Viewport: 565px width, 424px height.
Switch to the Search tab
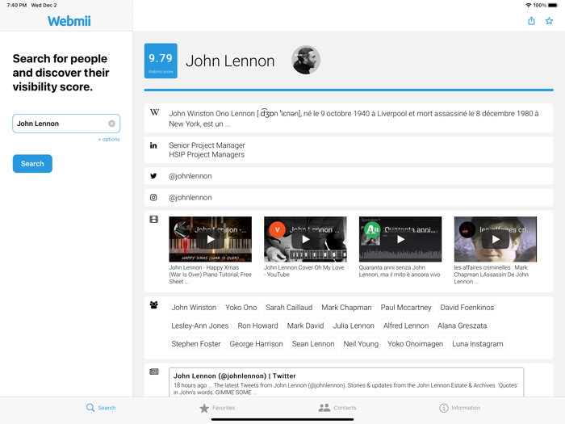click(101, 408)
